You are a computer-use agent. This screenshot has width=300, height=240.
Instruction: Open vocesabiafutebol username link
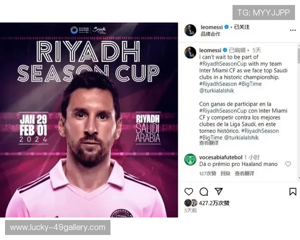221,157
